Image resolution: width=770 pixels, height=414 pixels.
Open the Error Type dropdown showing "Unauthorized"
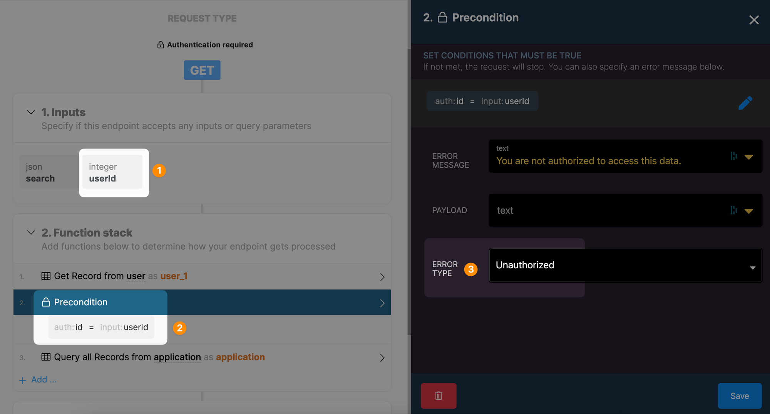(624, 265)
